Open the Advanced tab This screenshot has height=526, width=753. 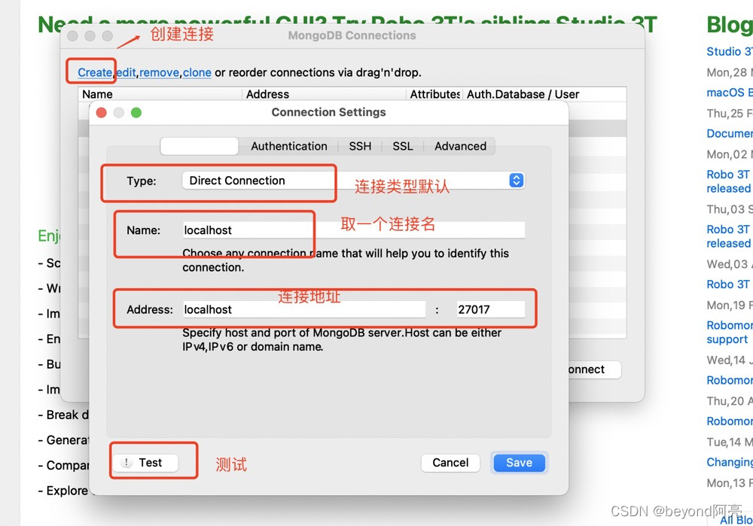coord(460,146)
